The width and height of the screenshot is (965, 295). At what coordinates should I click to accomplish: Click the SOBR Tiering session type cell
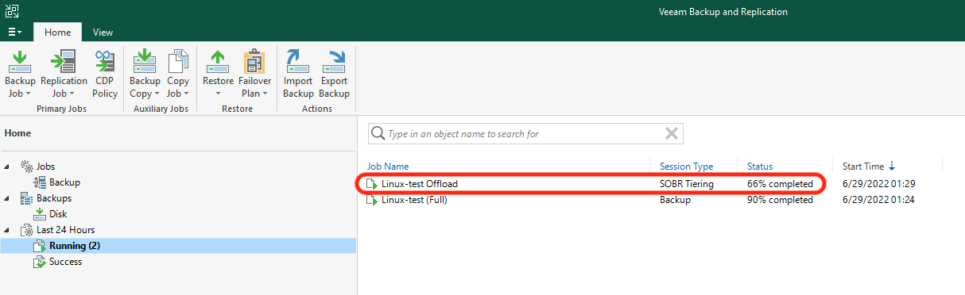tap(686, 184)
